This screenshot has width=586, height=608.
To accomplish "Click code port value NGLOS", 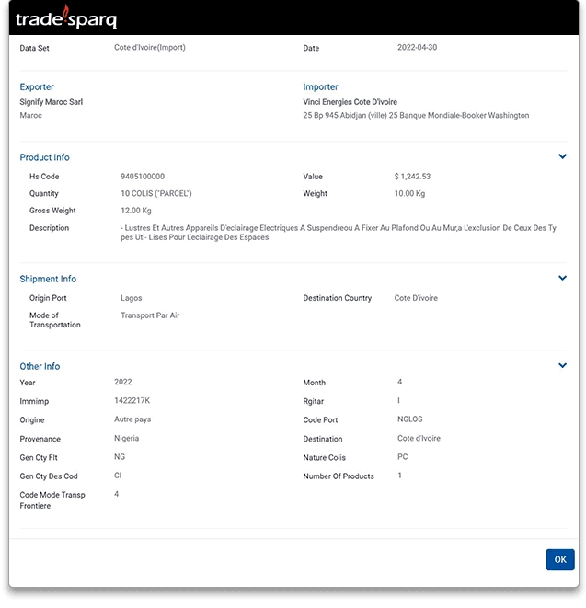I will (410, 419).
